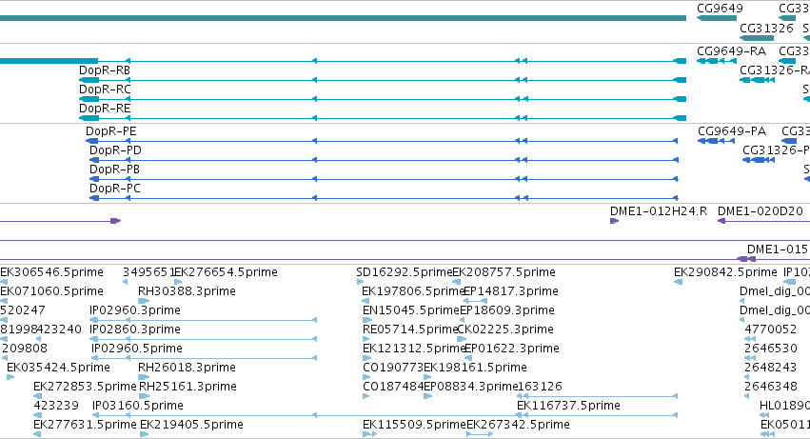This screenshot has height=439, width=810.
Task: Click the EK071060.5prime EST label
Action: click(51, 291)
